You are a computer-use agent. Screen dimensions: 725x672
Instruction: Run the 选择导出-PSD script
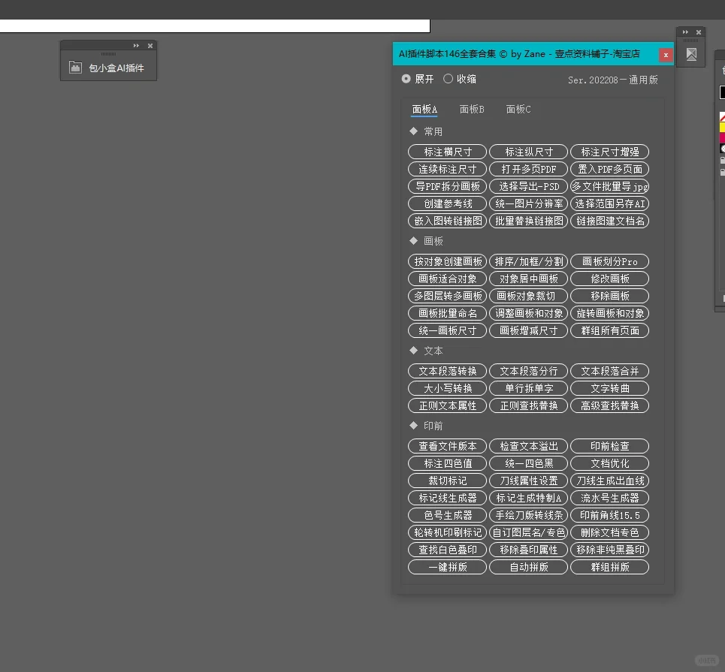click(528, 186)
